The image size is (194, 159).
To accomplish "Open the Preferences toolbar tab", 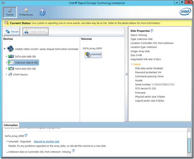I will tap(26, 12).
